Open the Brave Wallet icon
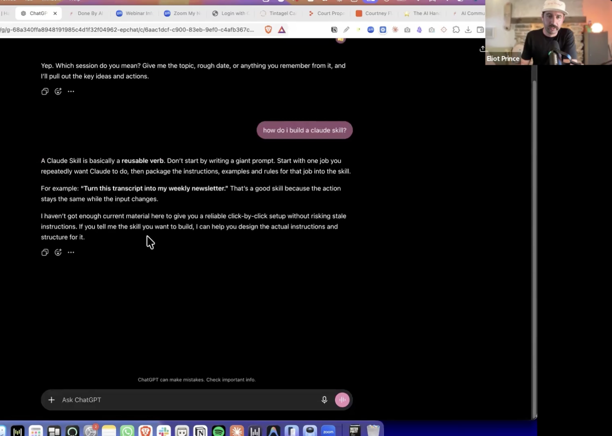Viewport: 612px width, 436px height. (x=480, y=30)
